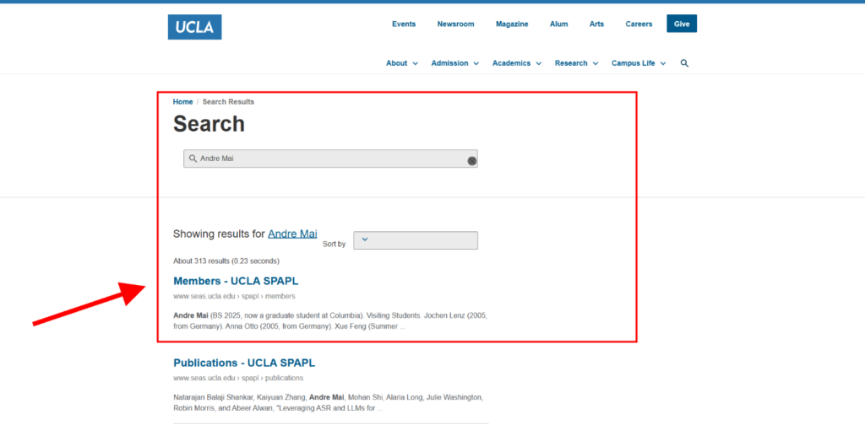Click the Home breadcrumb link
Viewport: 865px width, 425px height.
point(182,102)
